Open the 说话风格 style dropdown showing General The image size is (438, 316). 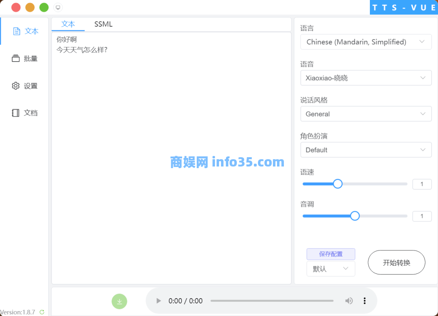click(x=366, y=114)
